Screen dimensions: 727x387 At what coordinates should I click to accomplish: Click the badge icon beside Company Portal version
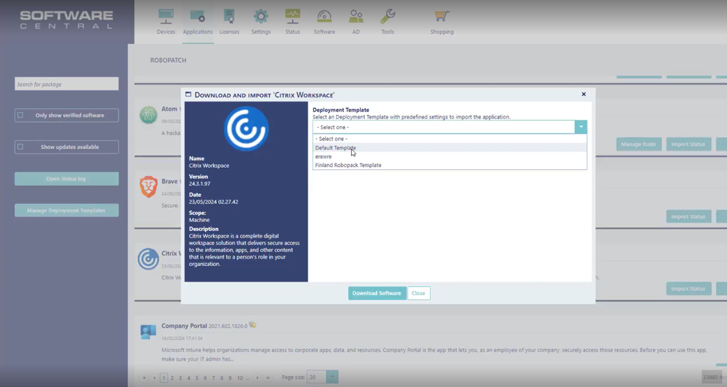(x=252, y=325)
